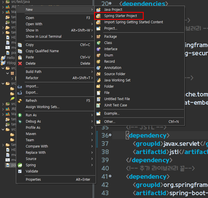The height and width of the screenshot is (198, 208).
Task: Click the Export tray icon
Action: (x=20, y=92)
